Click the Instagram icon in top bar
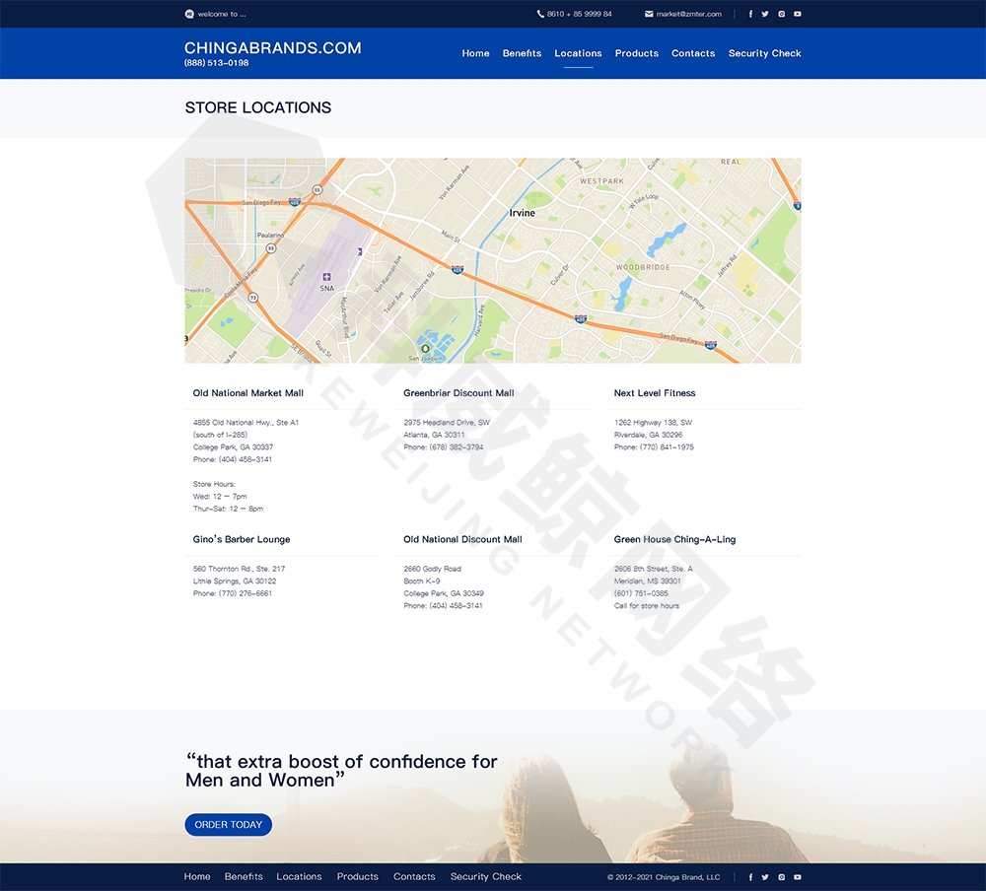Image resolution: width=986 pixels, height=891 pixels. pyautogui.click(x=782, y=14)
